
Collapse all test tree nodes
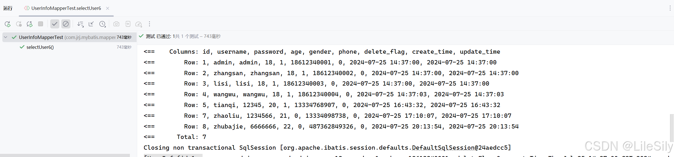(91, 24)
